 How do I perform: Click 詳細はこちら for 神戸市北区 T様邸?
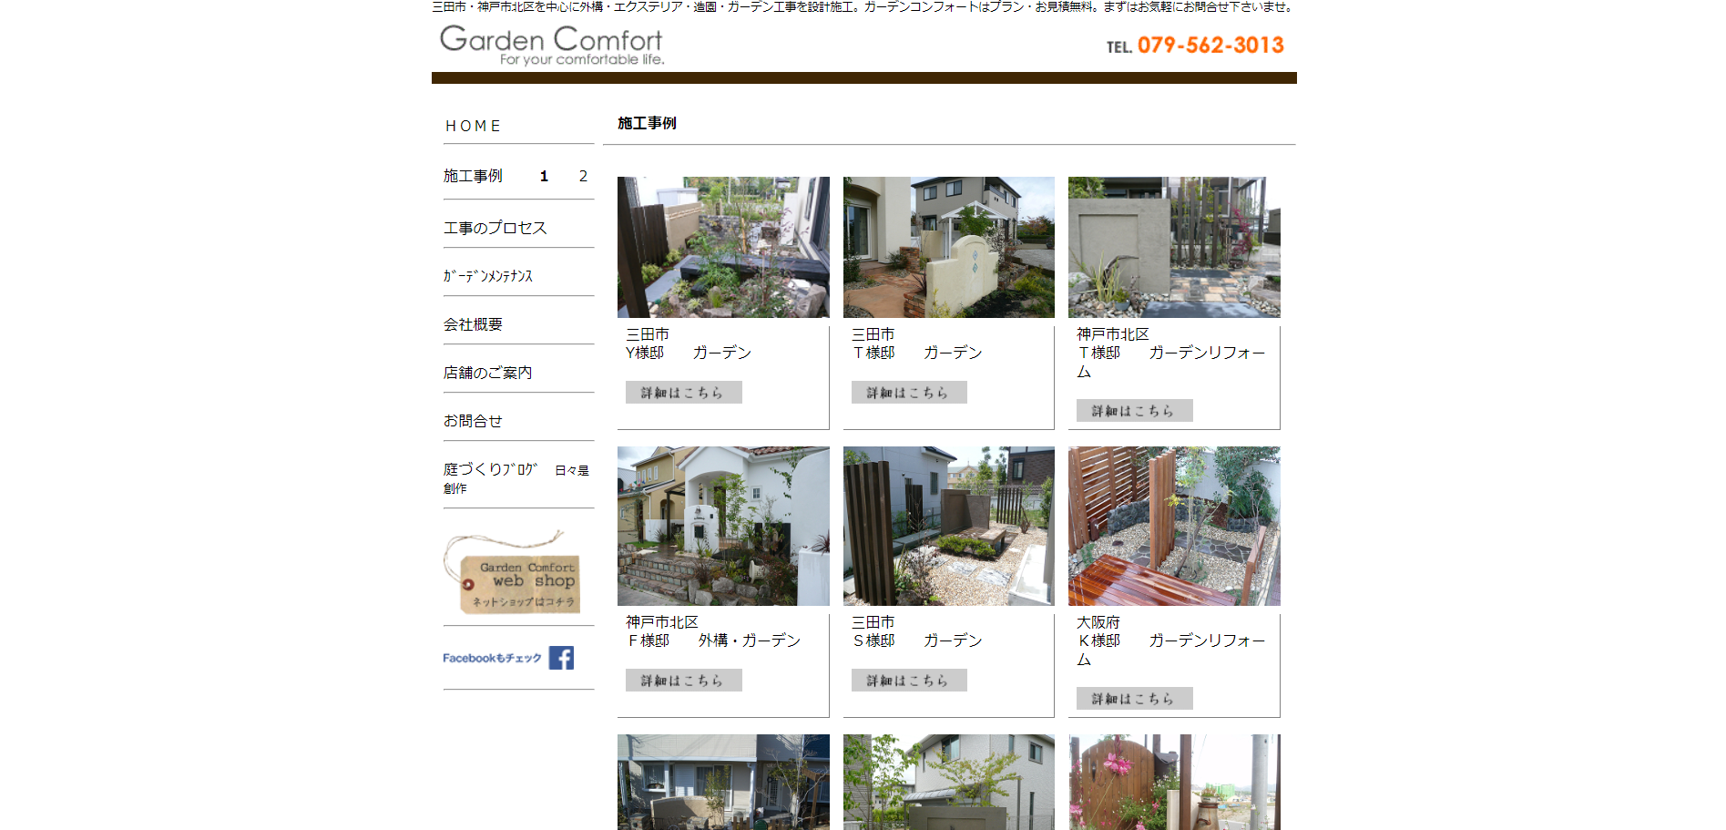[x=1134, y=411]
